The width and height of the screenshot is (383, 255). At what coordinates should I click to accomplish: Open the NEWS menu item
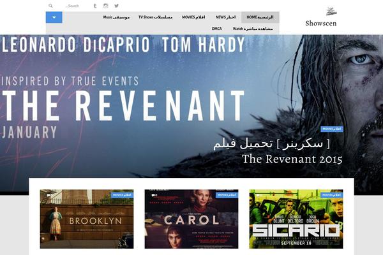[225, 17]
